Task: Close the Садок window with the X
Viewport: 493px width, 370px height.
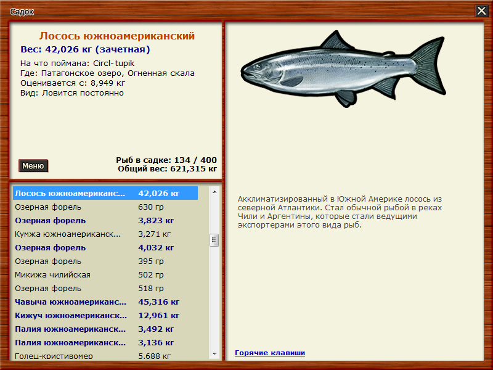Action: click(481, 11)
